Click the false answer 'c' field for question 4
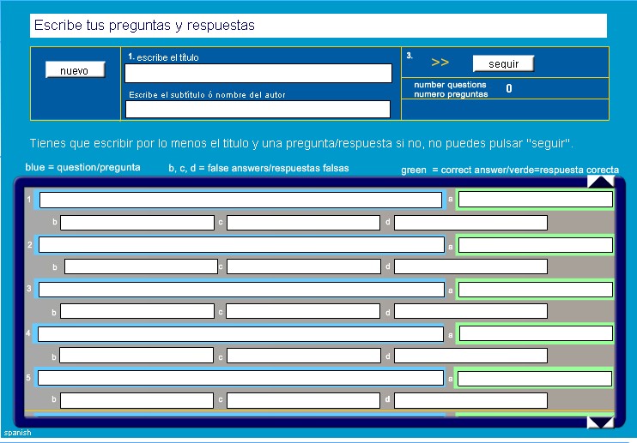Viewport: 637px width, 443px height. pyautogui.click(x=304, y=356)
